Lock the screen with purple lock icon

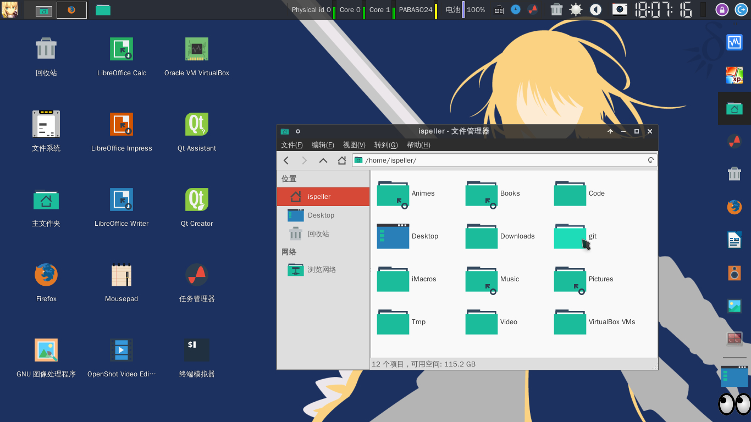pos(722,9)
